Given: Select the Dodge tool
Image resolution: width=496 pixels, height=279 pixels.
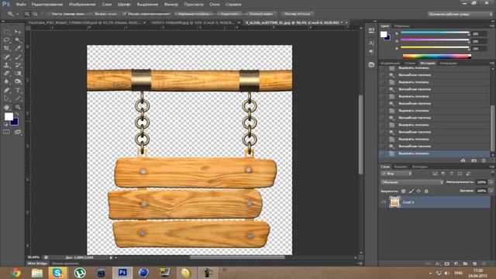Looking at the screenshot, I should 18,81.
